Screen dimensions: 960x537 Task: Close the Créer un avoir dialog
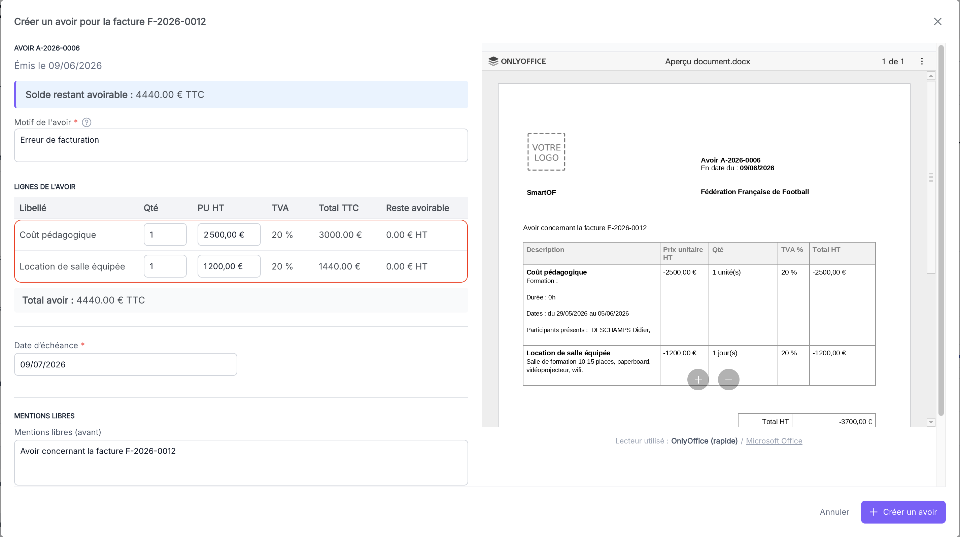[938, 22]
